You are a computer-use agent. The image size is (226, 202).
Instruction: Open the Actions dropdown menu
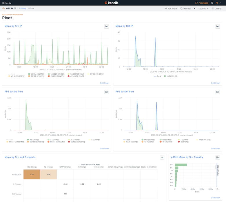pyautogui.click(x=203, y=9)
